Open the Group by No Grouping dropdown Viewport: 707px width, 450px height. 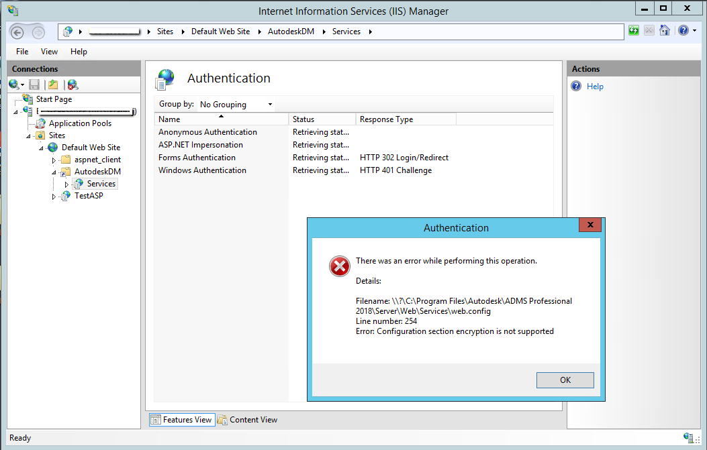point(236,104)
